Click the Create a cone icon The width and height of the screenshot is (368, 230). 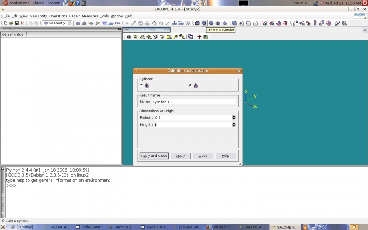pos(224,23)
